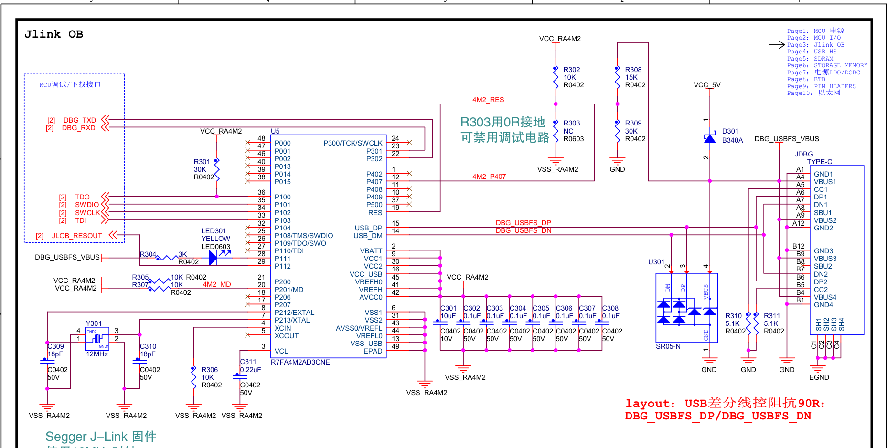Image resolution: width=887 pixels, height=448 pixels.
Task: Select the 4M2_MD net label
Action: (x=216, y=284)
